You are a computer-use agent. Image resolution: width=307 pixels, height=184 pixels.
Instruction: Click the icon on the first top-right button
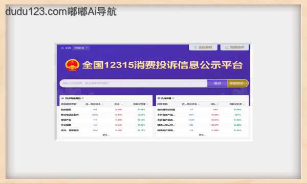point(195,48)
